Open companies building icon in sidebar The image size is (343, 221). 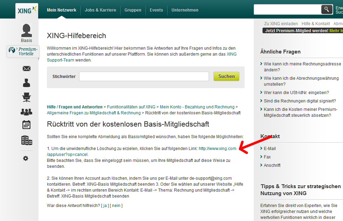point(27,140)
